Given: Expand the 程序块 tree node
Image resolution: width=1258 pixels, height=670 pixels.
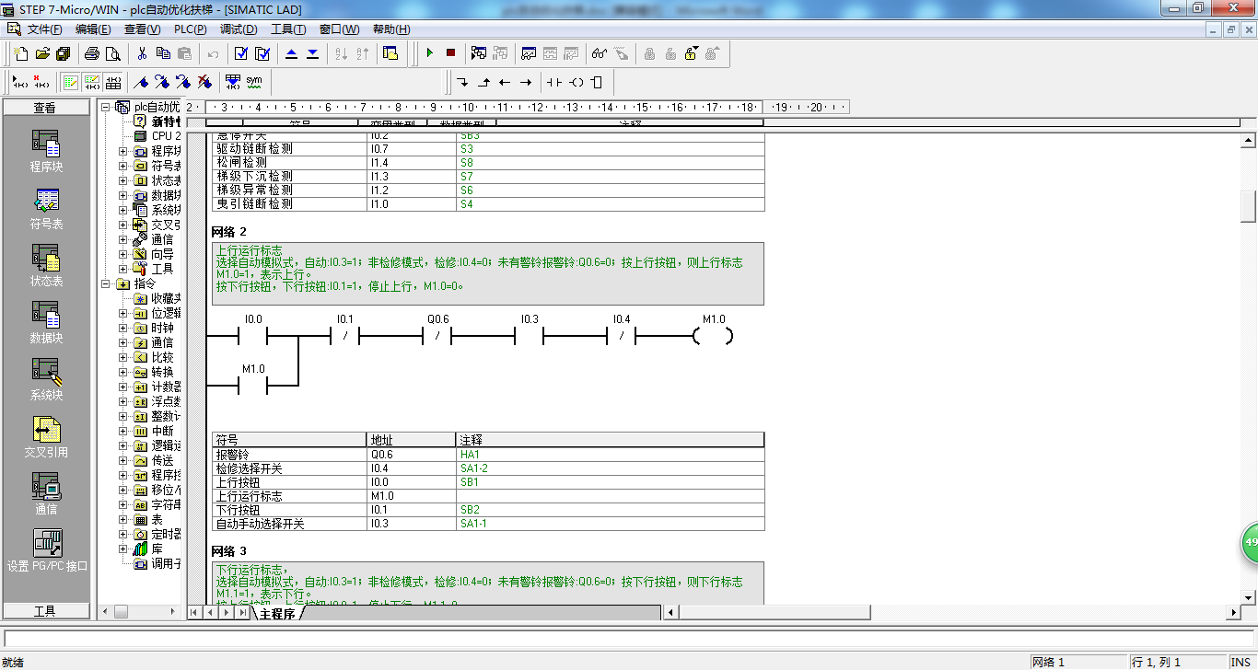Looking at the screenshot, I should coord(122,151).
